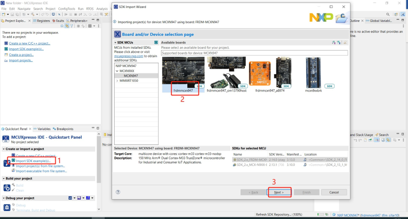The height and width of the screenshot is (219, 408).
Task: Collapse the SDK MCUs section in wizard
Action: coord(116,42)
